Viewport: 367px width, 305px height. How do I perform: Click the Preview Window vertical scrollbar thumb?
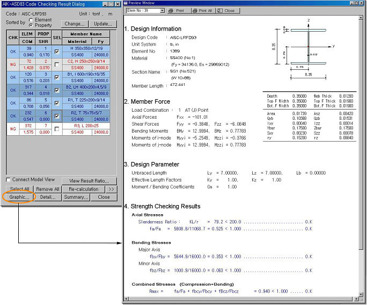[361, 135]
